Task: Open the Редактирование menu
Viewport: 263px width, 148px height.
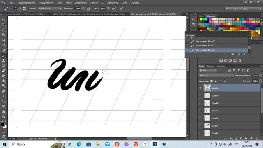Action: tap(26, 3)
